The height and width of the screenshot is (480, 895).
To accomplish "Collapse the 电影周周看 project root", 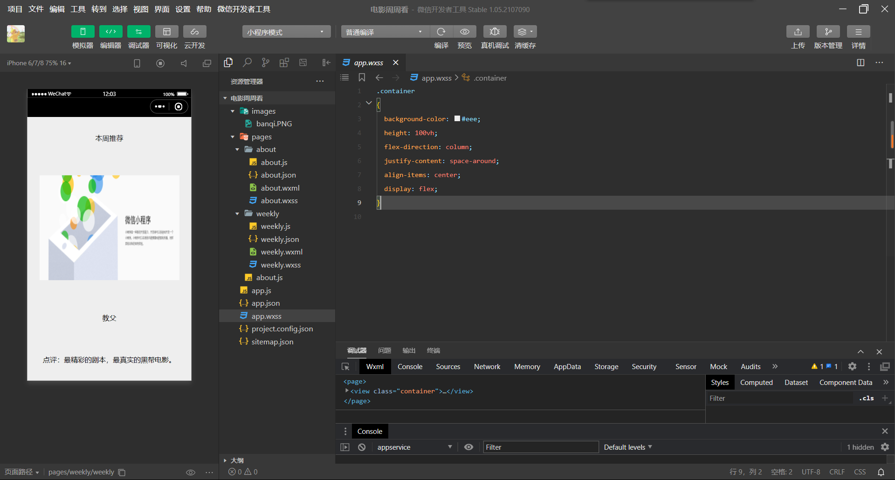I will (225, 98).
